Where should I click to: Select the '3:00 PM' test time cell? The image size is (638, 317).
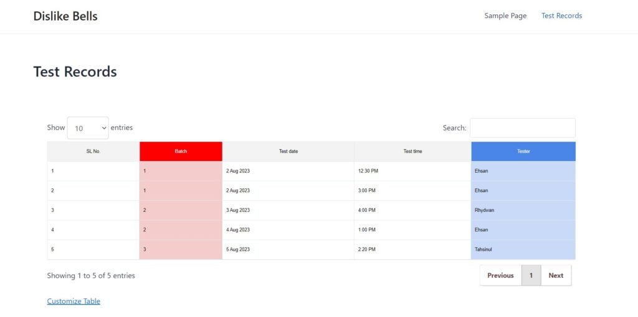tap(412, 191)
